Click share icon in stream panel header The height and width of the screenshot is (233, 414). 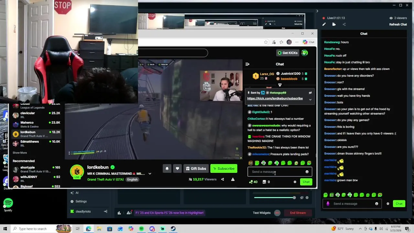[x=344, y=24]
